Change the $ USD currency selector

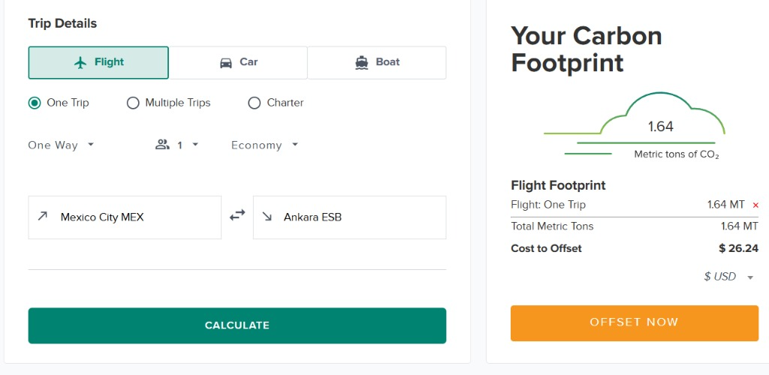pos(728,277)
